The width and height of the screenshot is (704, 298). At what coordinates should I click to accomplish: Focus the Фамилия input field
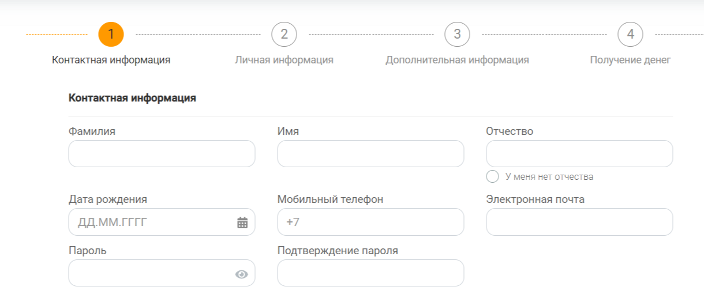click(162, 154)
